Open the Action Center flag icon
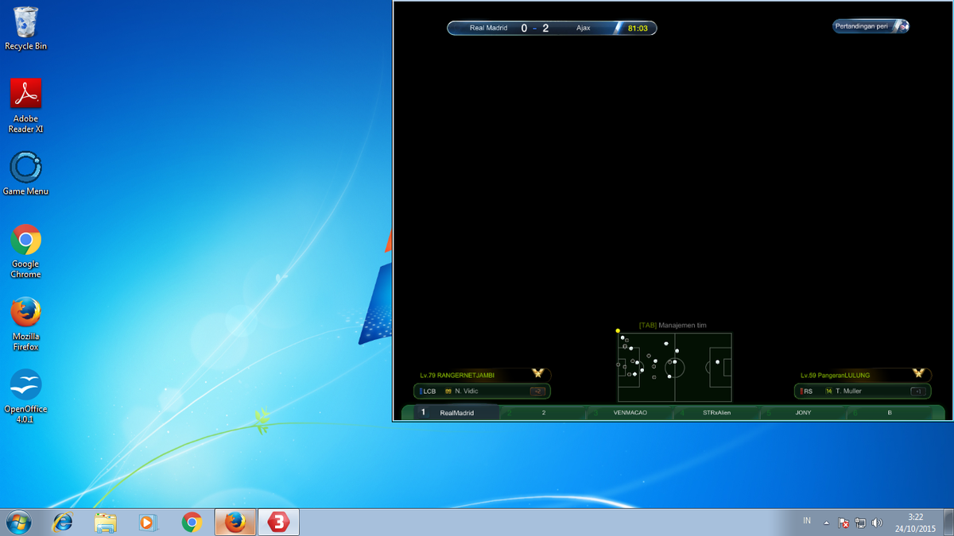This screenshot has height=536, width=954. [843, 523]
